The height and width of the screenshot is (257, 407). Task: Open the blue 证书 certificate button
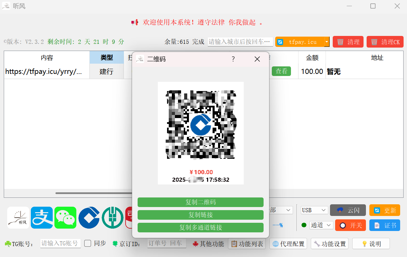384,225
